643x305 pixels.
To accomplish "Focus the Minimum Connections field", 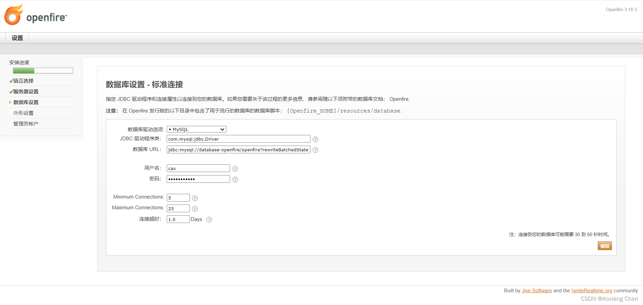I will pos(178,198).
